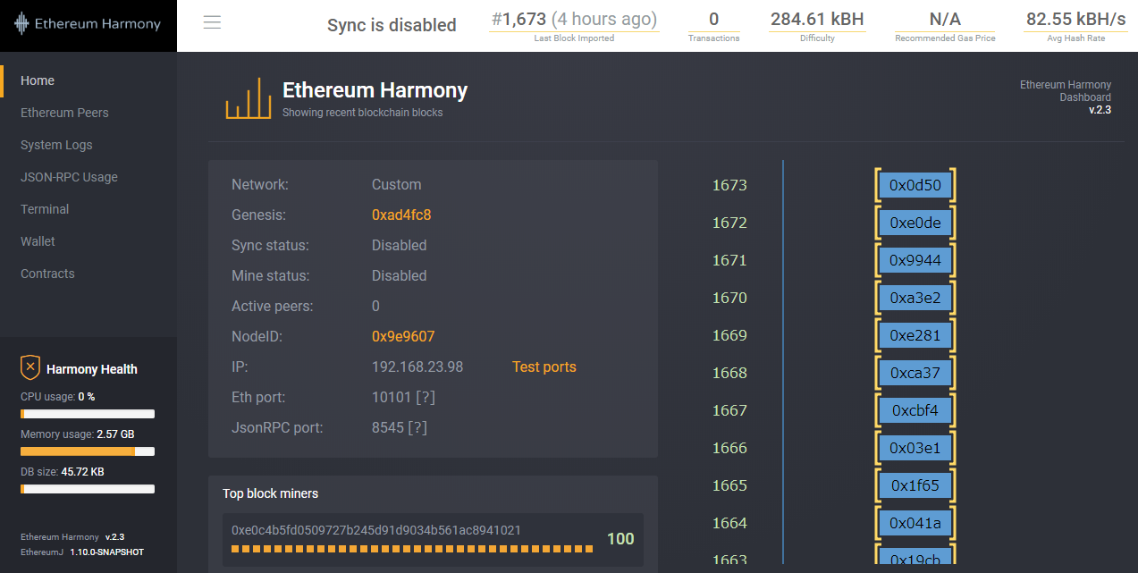Open the Wallet page
This screenshot has height=573, width=1138.
pos(38,241)
